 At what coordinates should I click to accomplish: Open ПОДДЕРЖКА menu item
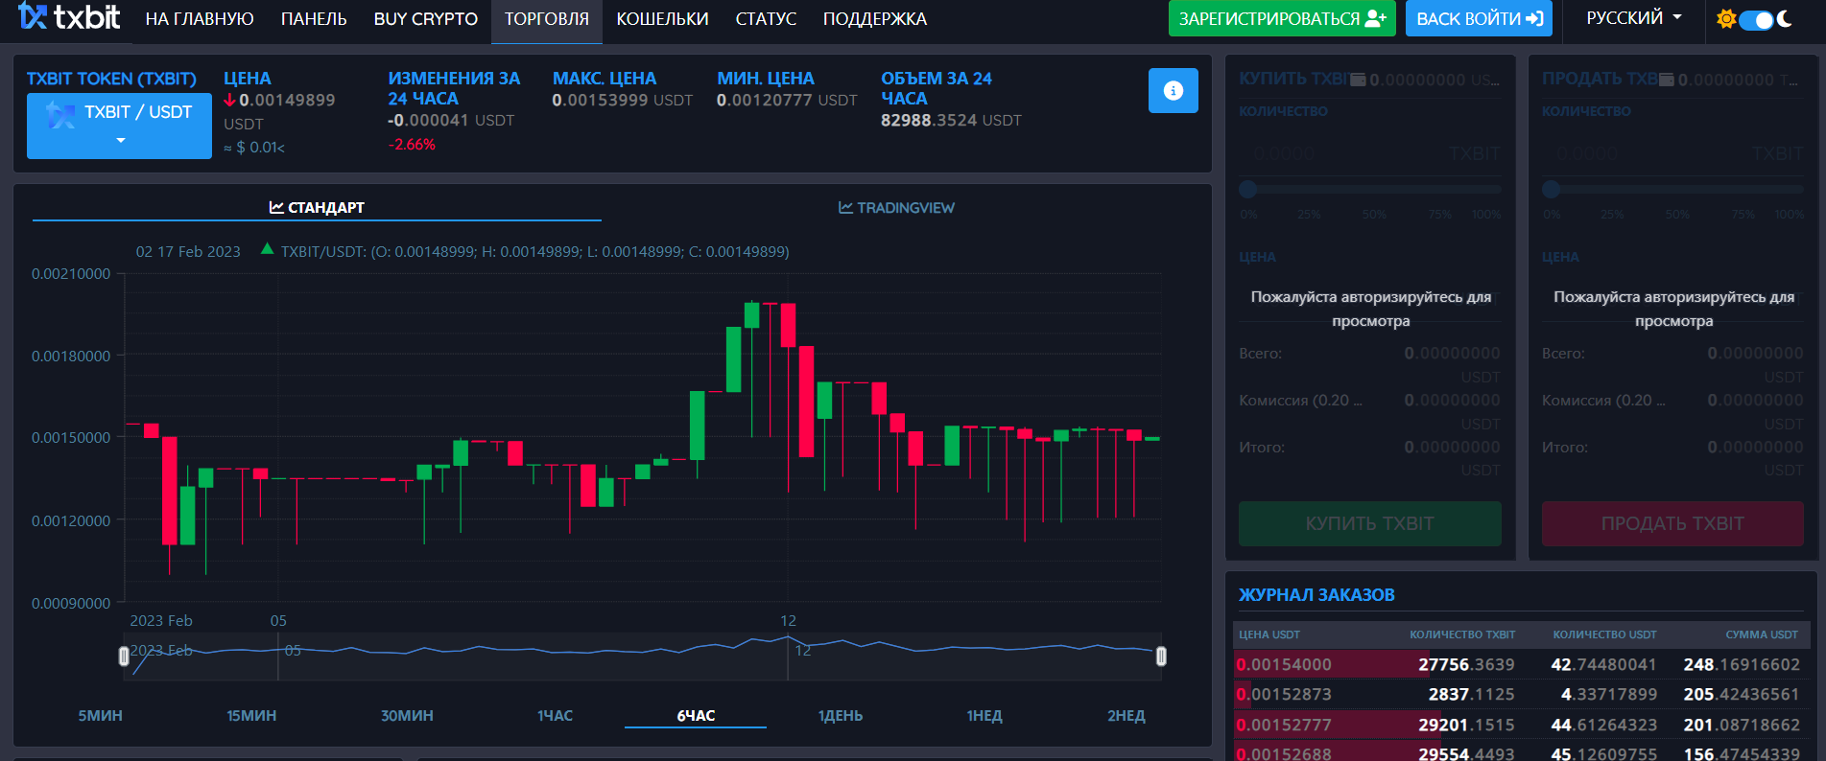coord(874,19)
